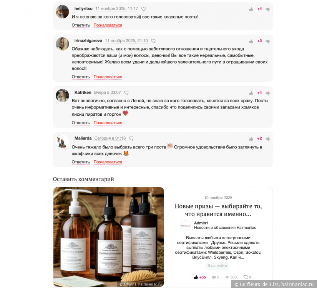The height and width of the screenshot is (288, 317).
Task: Open the Katriken username link
Action: [x=83, y=92]
